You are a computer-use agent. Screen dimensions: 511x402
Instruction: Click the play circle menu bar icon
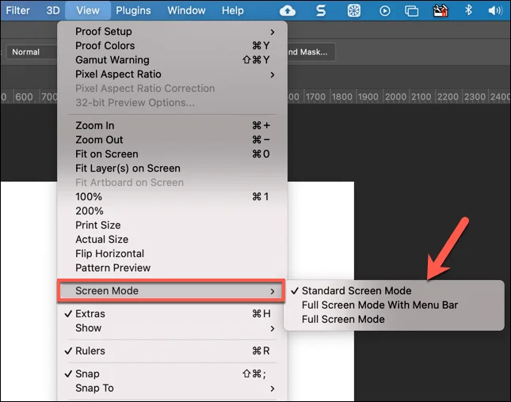384,11
